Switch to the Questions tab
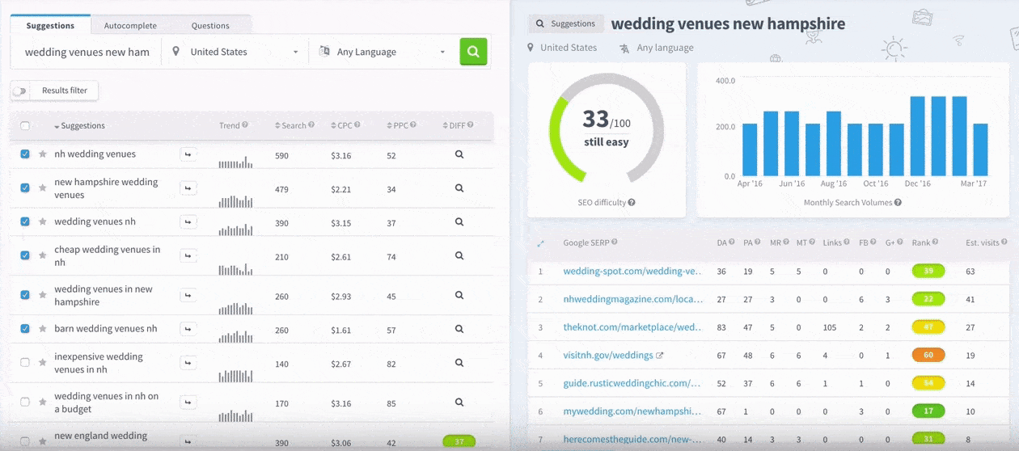Image resolution: width=1019 pixels, height=451 pixels. (210, 26)
